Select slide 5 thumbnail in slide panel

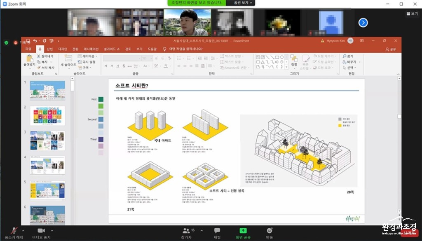pyautogui.click(x=47, y=190)
